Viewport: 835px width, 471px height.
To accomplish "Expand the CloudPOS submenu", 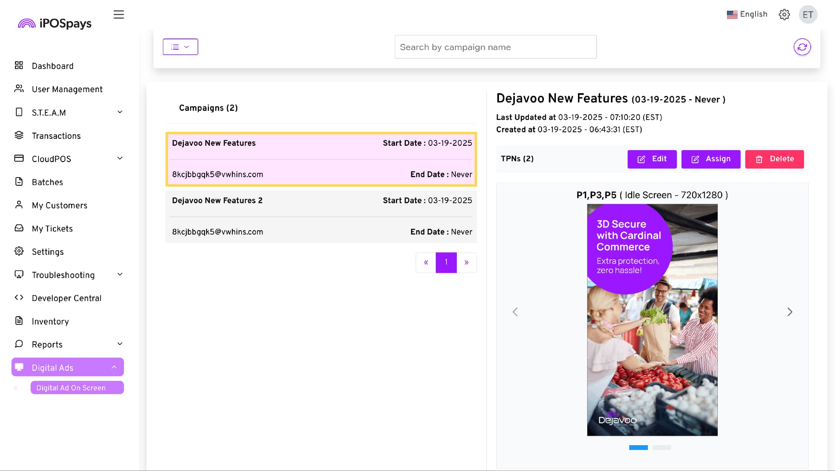I will coord(68,159).
